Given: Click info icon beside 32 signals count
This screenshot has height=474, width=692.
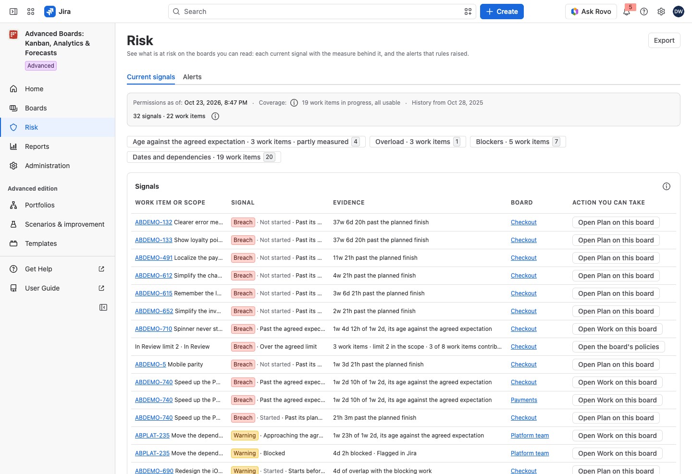Looking at the screenshot, I should coord(215,116).
